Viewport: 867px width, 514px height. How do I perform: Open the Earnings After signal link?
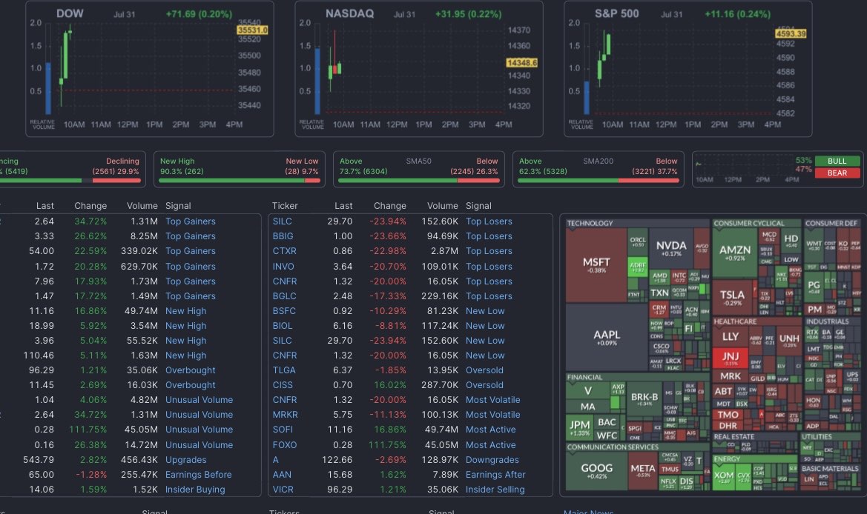pyautogui.click(x=495, y=475)
